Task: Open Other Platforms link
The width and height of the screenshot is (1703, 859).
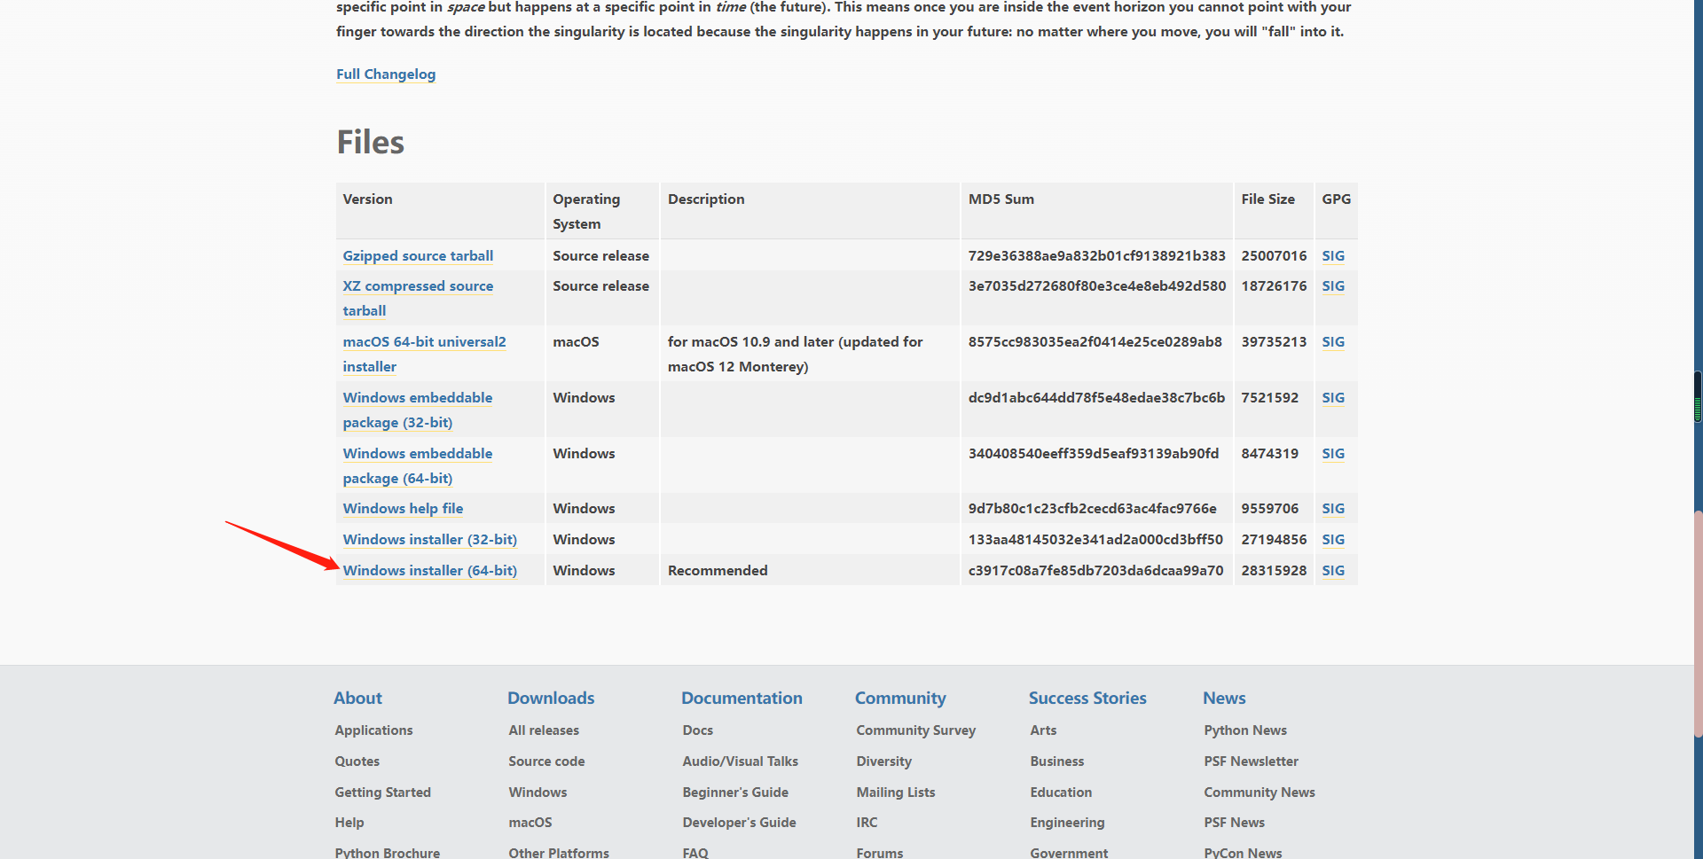Action: click(559, 853)
